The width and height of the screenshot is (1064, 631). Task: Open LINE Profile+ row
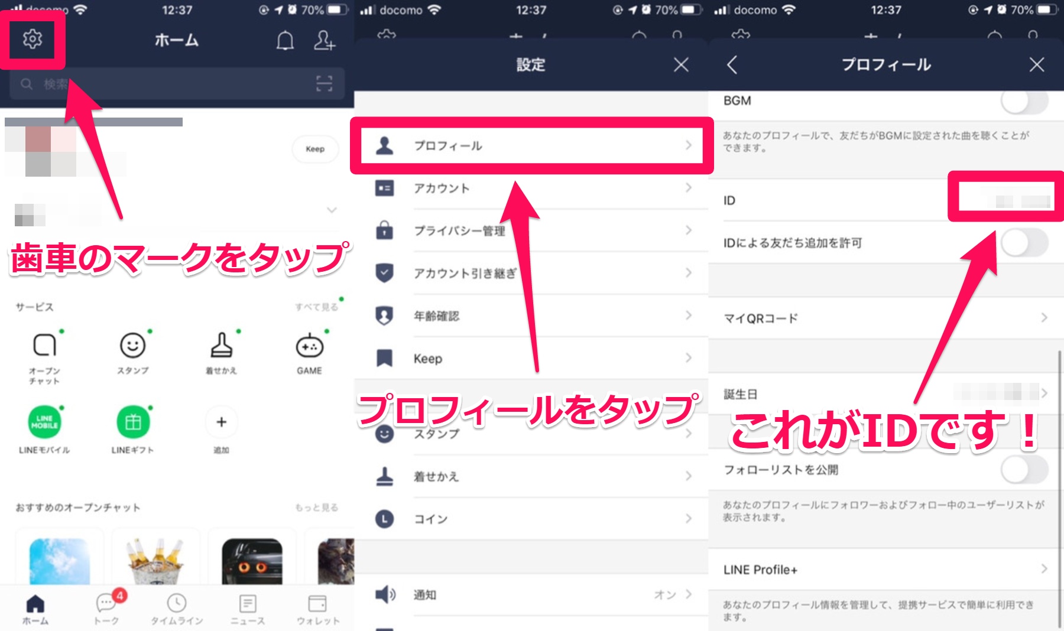(886, 570)
